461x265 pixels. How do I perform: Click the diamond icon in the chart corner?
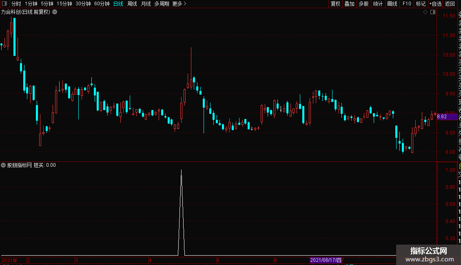pyautogui.click(x=425, y=12)
